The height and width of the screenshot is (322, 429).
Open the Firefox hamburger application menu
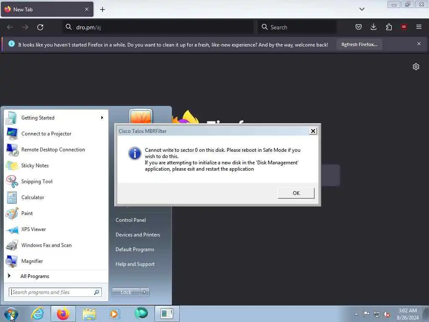[419, 27]
